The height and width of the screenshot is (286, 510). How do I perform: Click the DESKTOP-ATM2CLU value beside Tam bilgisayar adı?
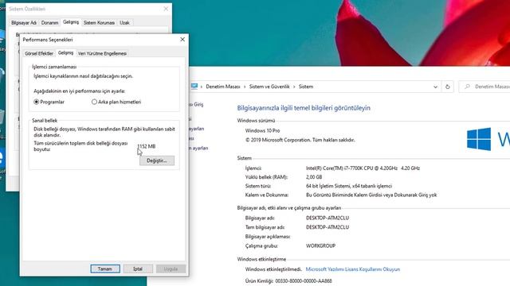328,227
